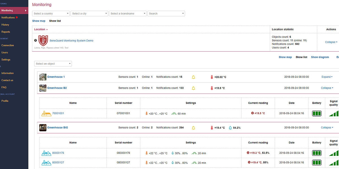The height and width of the screenshot is (169, 339).
Task: Open Notifications in the sidebar
Action: [8, 17]
